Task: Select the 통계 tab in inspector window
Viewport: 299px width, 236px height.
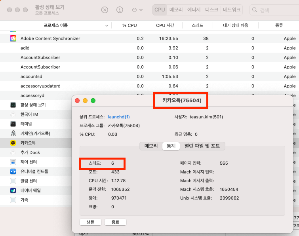Action: [x=171, y=146]
